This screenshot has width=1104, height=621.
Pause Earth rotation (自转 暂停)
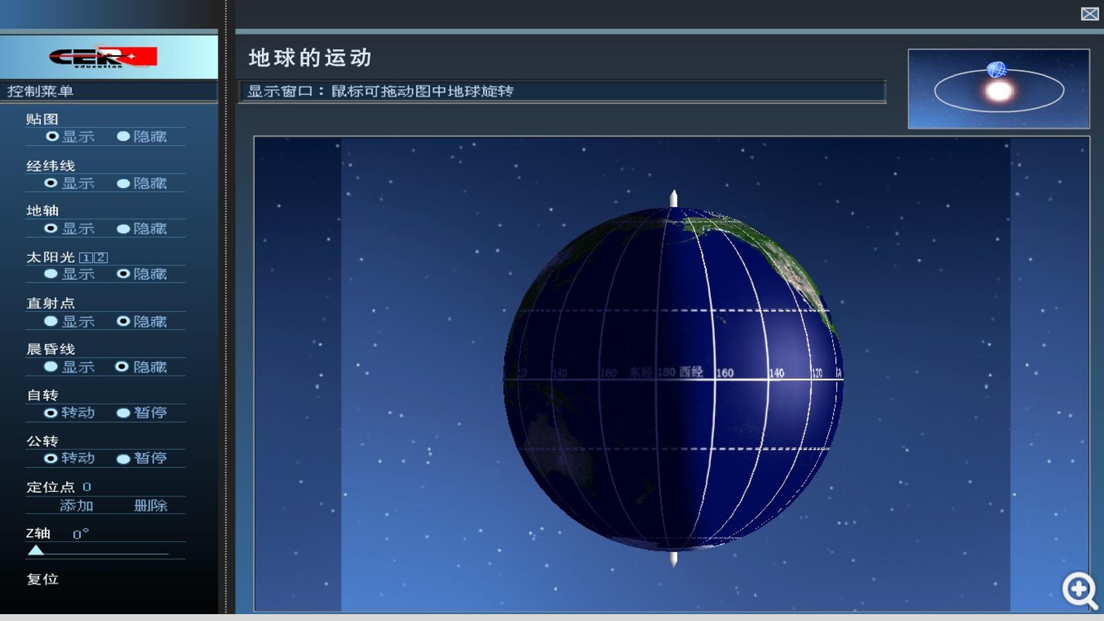[141, 412]
